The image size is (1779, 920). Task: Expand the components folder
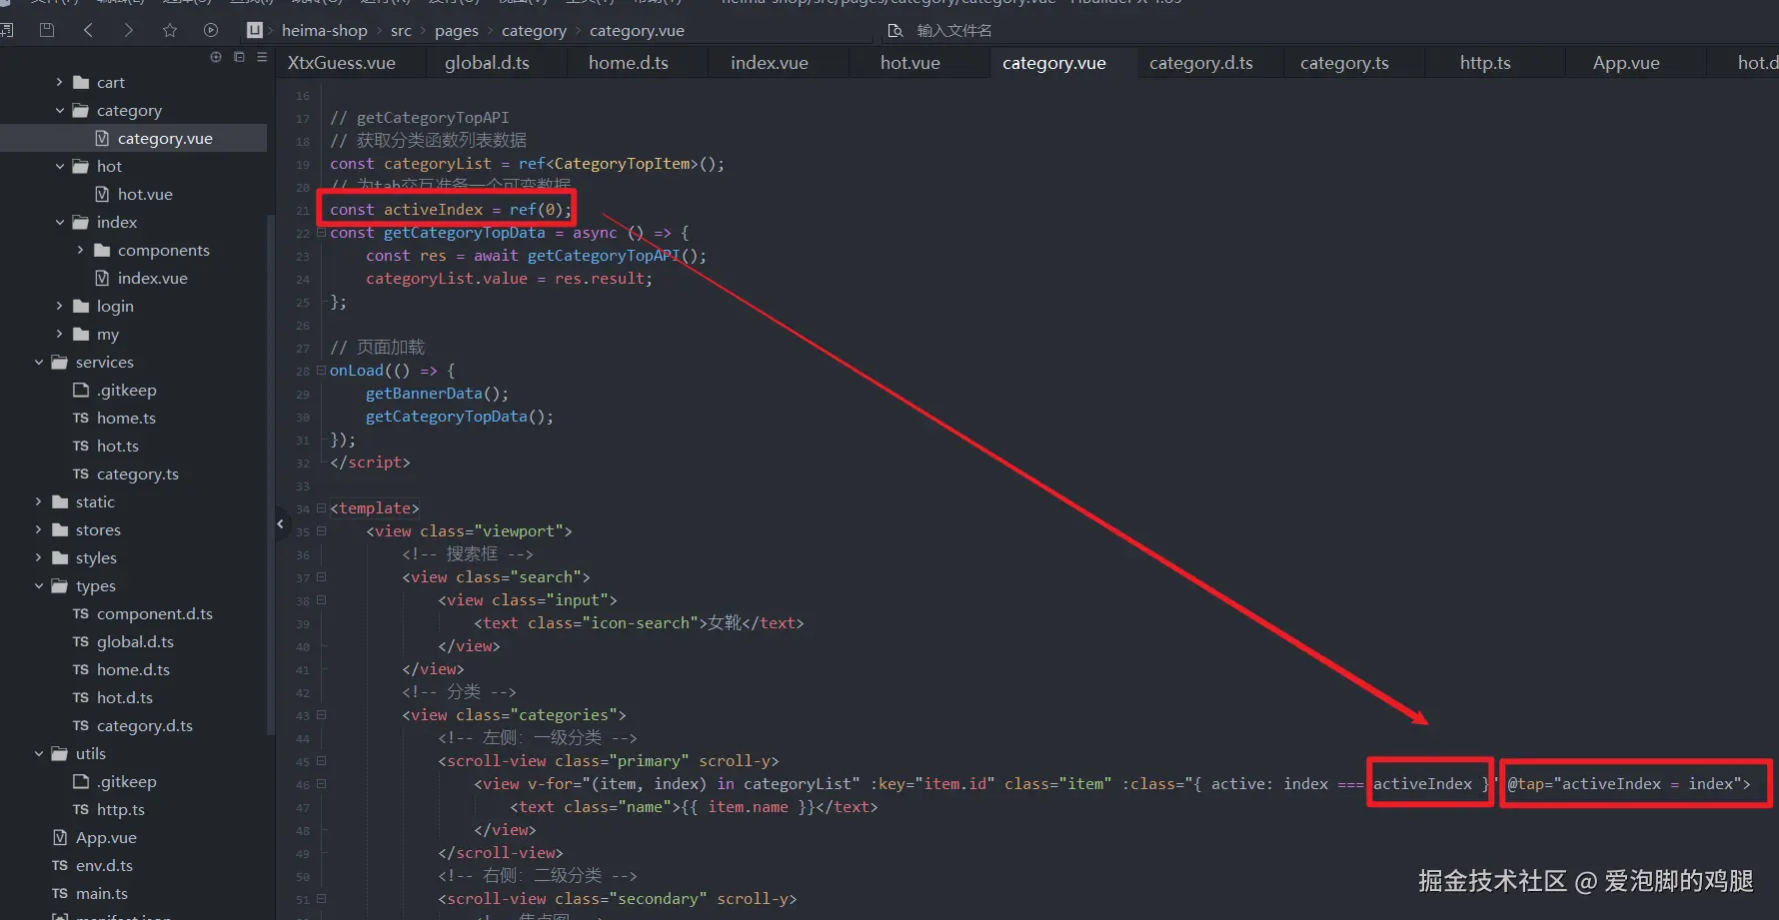80,250
